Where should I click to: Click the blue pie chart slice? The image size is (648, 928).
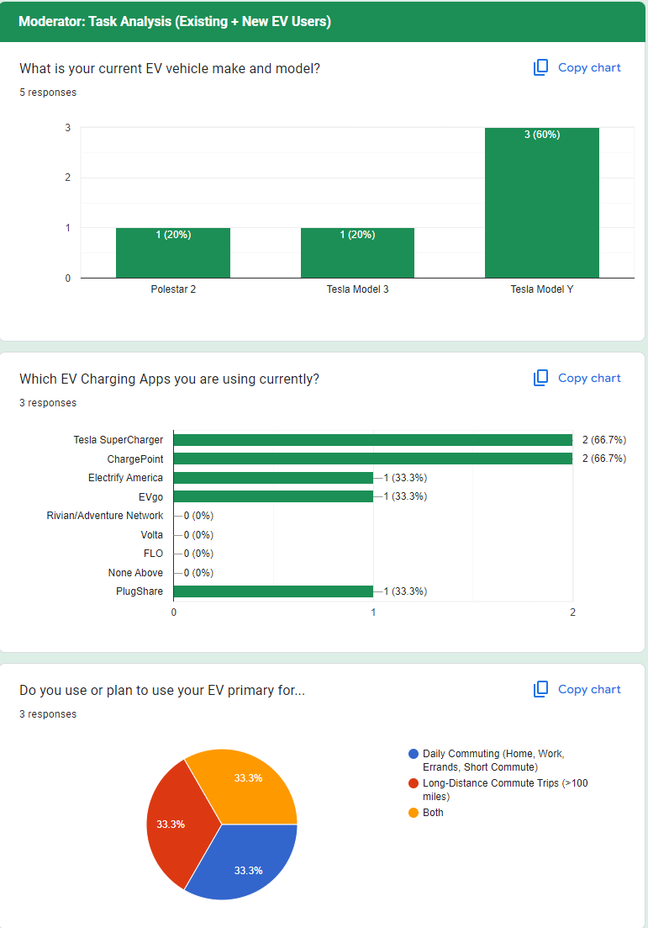[x=244, y=862]
